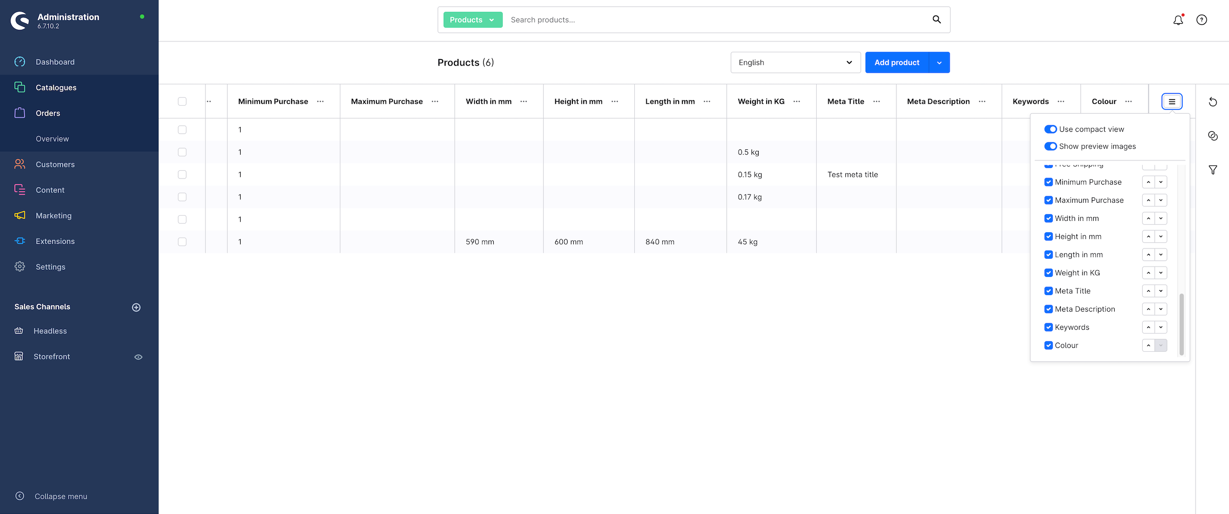The height and width of the screenshot is (514, 1229).
Task: Click the Shopware logo in the sidebar
Action: tap(20, 21)
